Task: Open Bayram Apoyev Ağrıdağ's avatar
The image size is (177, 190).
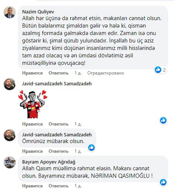Action: click(10, 162)
